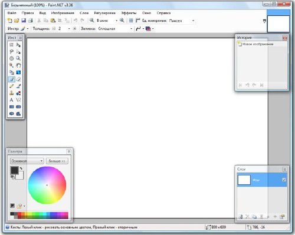The width and height of the screenshot is (295, 235).
Task: Select the Gradient tool
Action: click(18, 72)
